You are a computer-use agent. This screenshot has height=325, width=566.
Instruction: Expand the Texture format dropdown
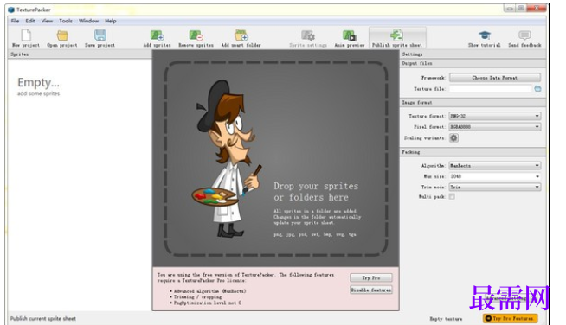pyautogui.click(x=494, y=116)
